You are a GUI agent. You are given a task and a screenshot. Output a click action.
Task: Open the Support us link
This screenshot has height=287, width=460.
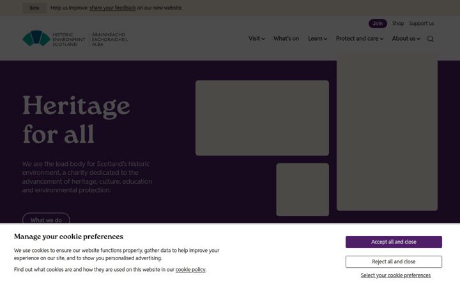coord(421,24)
